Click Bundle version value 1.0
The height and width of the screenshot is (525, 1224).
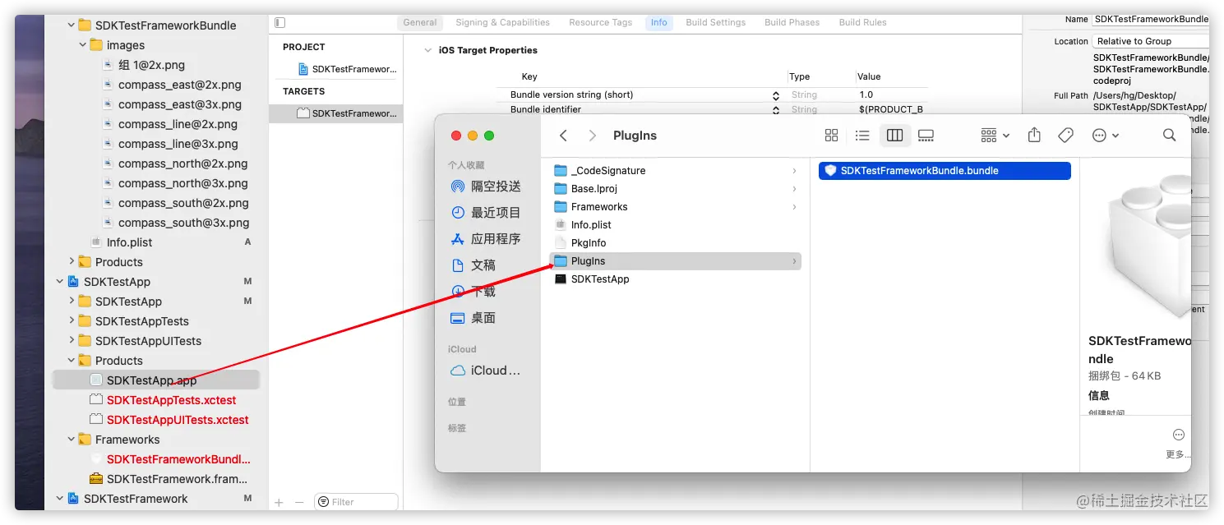[866, 95]
